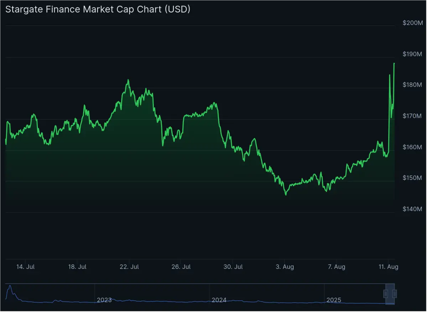Viewport: 427px width, 312px height.
Task: Click the 11. Aug date label
Action: point(388,266)
